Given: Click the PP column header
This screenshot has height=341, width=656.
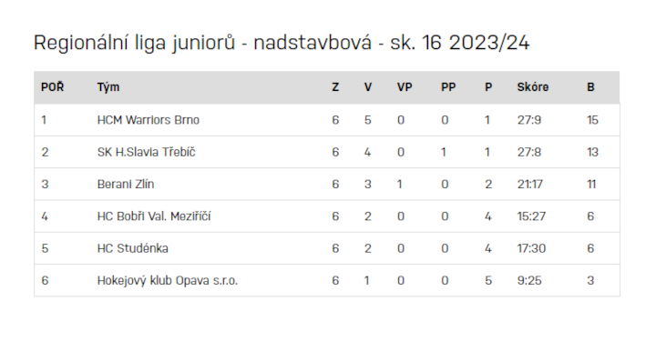Looking at the screenshot, I should [x=448, y=87].
